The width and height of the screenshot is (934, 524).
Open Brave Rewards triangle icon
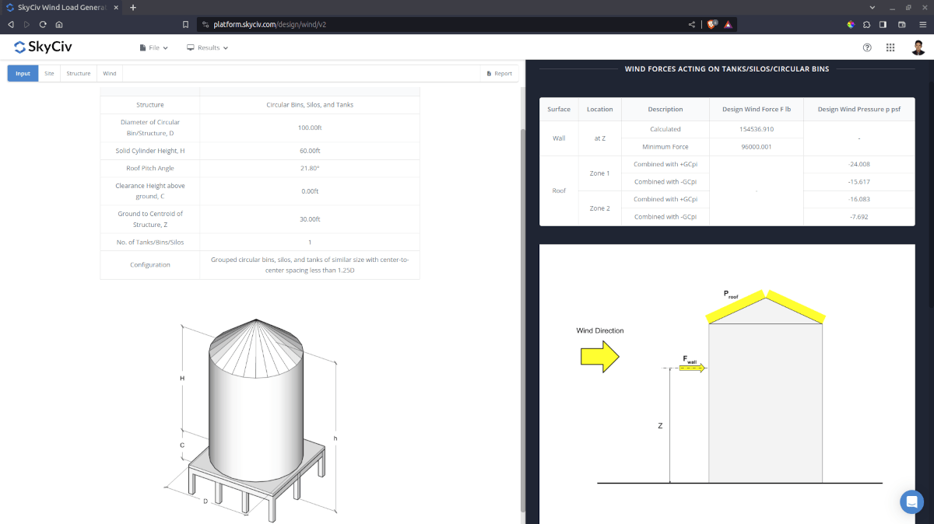point(728,24)
